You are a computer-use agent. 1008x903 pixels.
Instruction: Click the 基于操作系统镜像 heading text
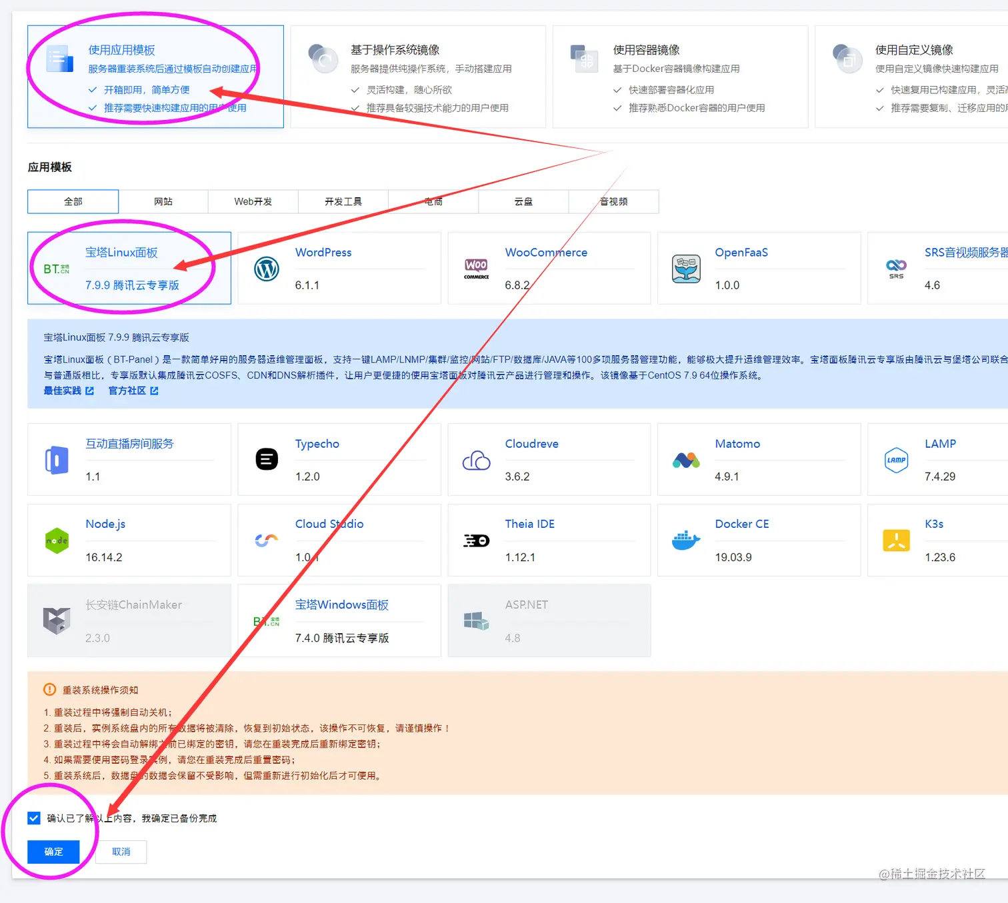[395, 50]
